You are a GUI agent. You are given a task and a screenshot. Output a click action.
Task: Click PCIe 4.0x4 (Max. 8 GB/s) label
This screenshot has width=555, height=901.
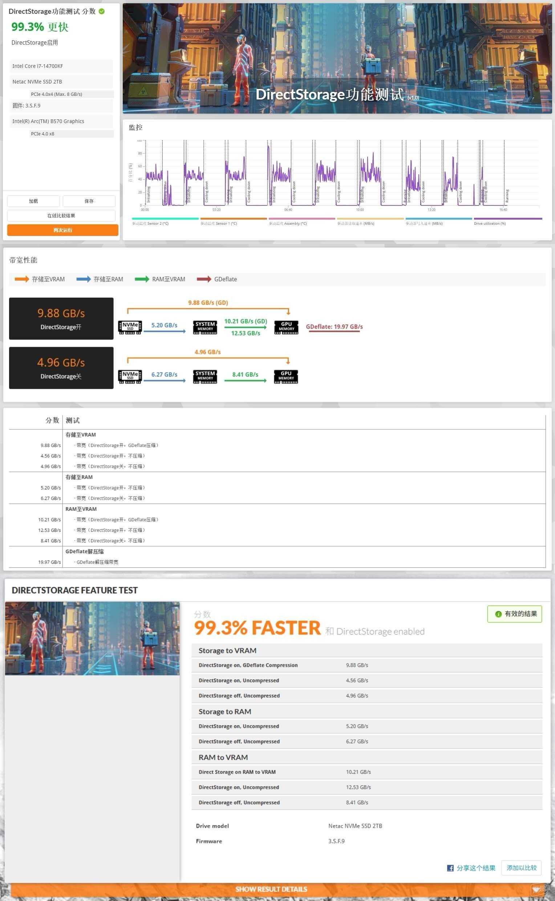(x=72, y=94)
